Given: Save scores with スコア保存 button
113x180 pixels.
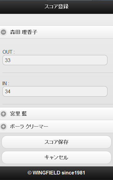Looking at the screenshot, I should [56, 142].
